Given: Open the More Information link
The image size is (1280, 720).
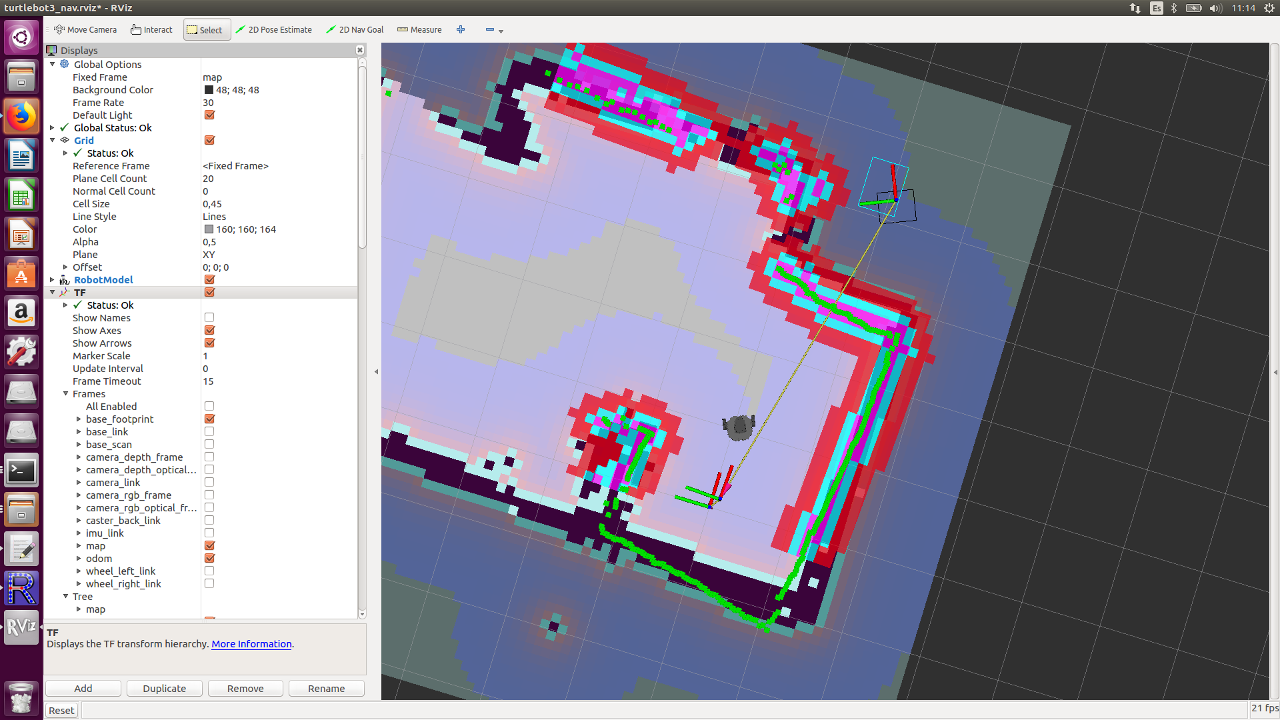Looking at the screenshot, I should pyautogui.click(x=251, y=644).
